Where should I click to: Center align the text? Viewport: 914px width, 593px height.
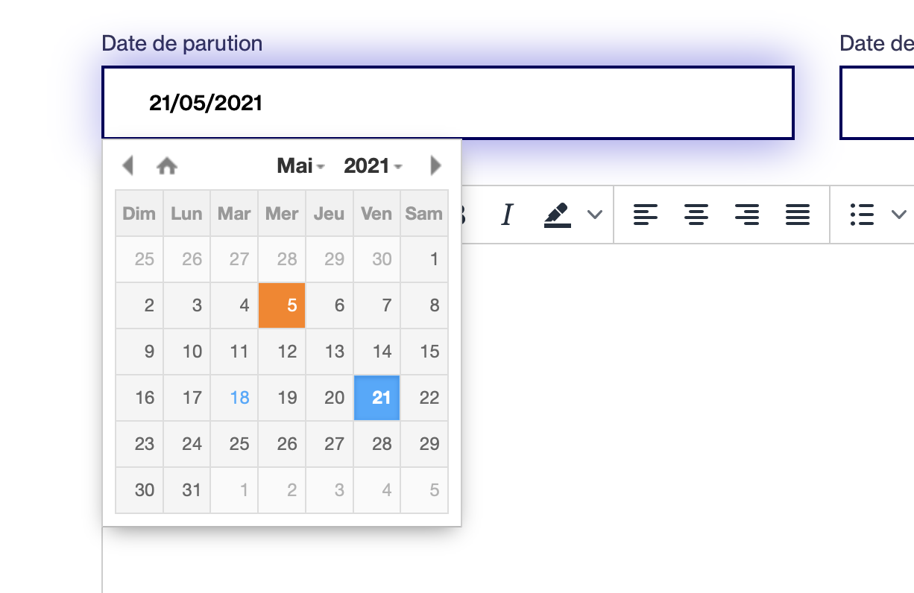tap(696, 215)
